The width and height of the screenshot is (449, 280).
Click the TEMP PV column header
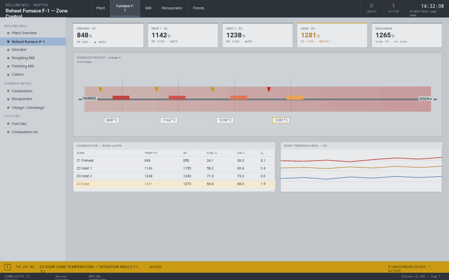(x=151, y=153)
